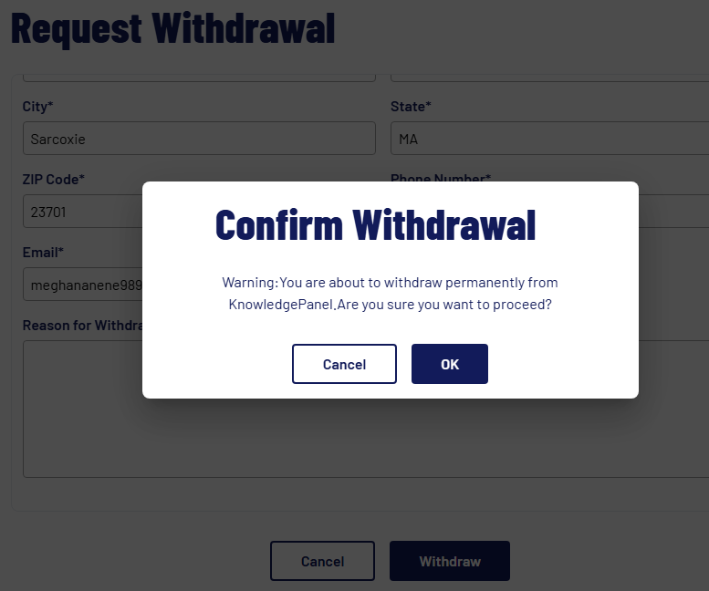Click the City* field label

pyautogui.click(x=37, y=107)
